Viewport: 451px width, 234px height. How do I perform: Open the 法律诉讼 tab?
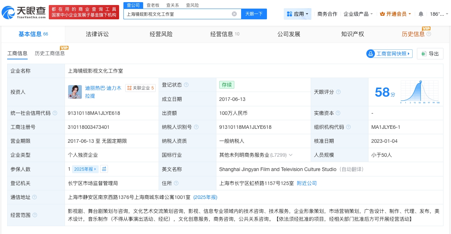point(97,34)
